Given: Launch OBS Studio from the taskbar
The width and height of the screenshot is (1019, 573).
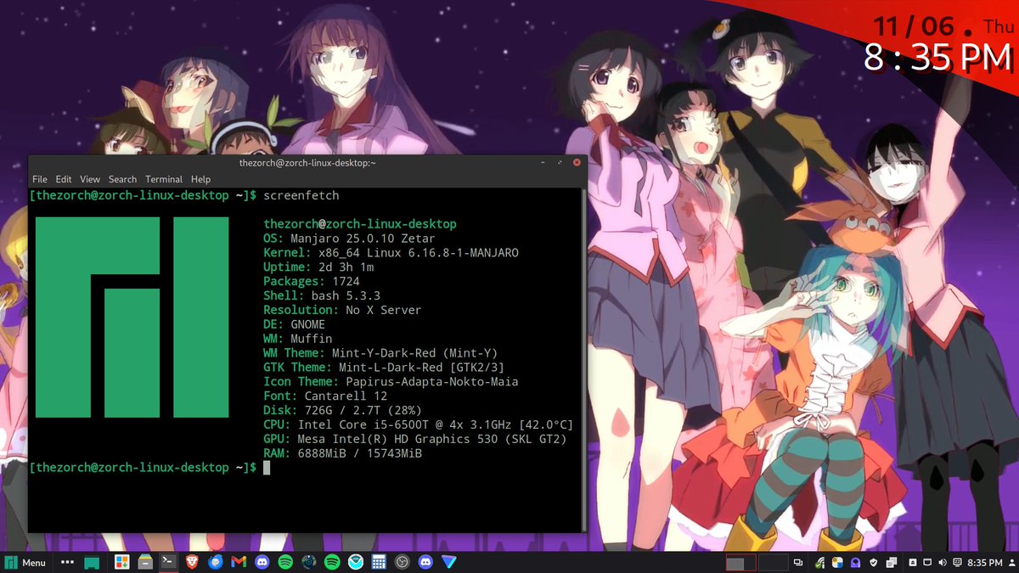Looking at the screenshot, I should [x=402, y=561].
